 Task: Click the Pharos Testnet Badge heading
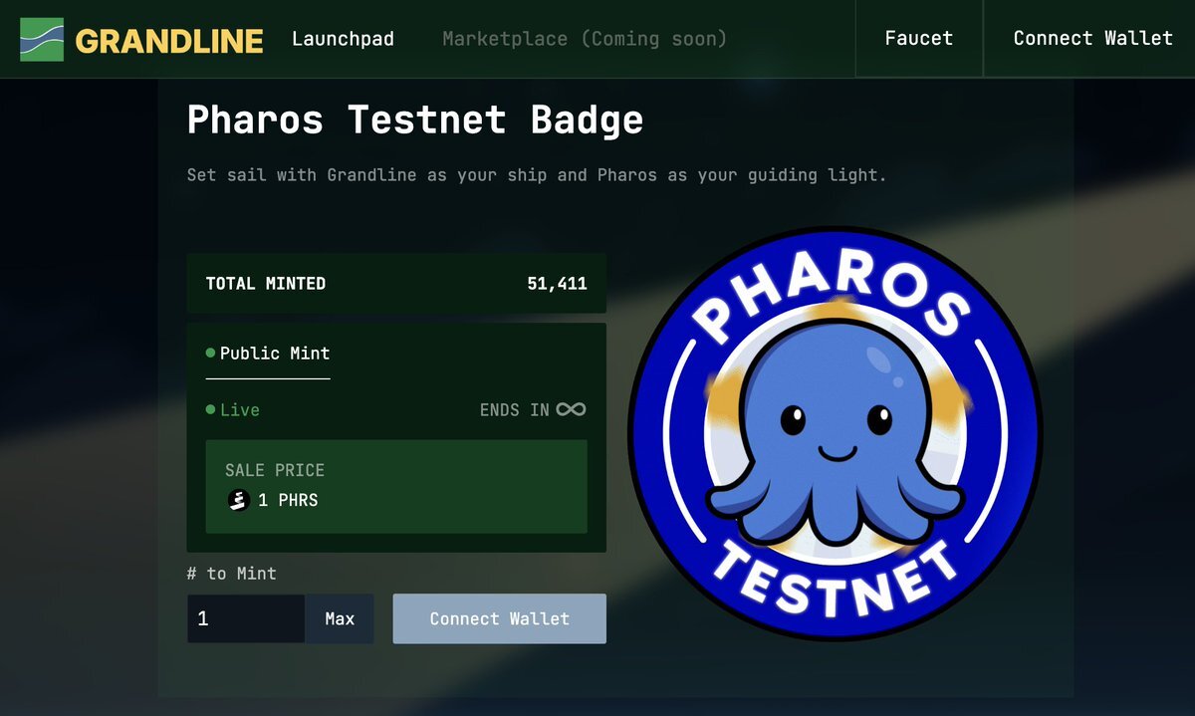tap(415, 119)
